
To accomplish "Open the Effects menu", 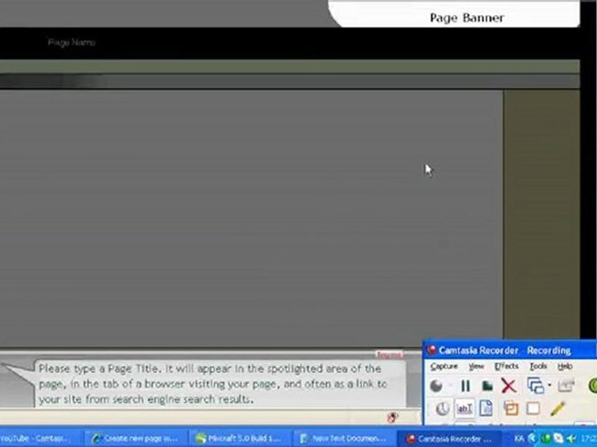I will [506, 366].
